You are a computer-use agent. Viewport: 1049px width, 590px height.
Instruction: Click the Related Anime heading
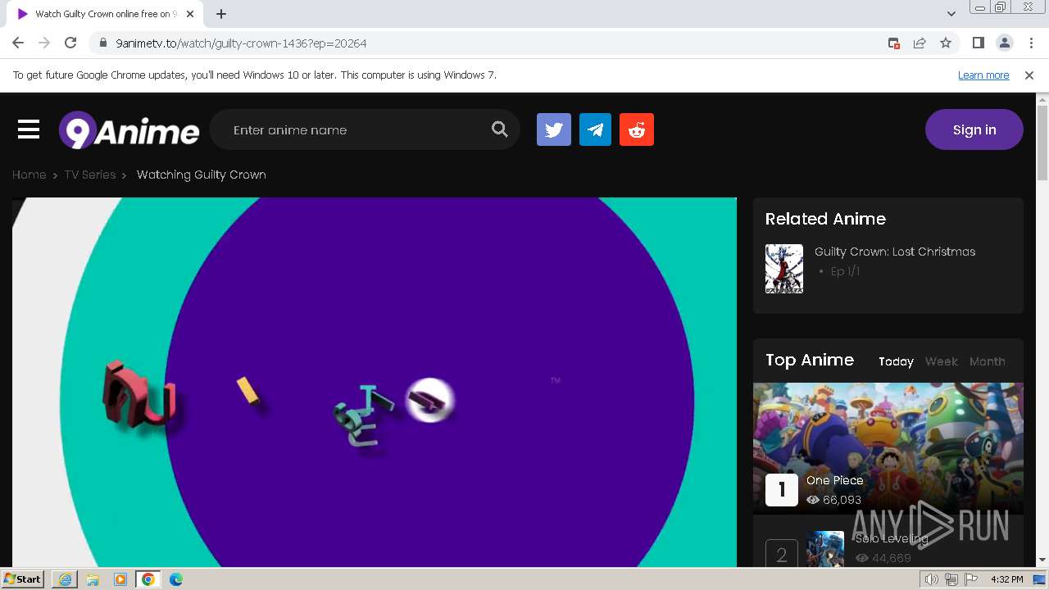(825, 219)
